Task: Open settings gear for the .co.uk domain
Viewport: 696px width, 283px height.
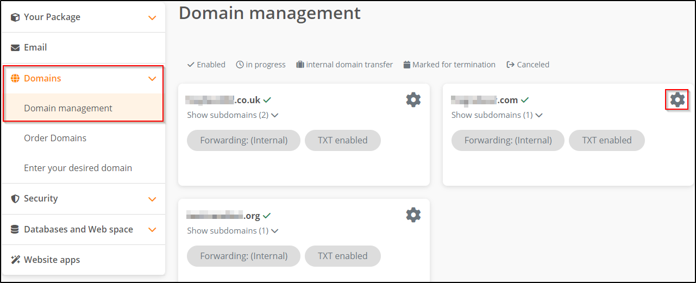Action: (413, 99)
